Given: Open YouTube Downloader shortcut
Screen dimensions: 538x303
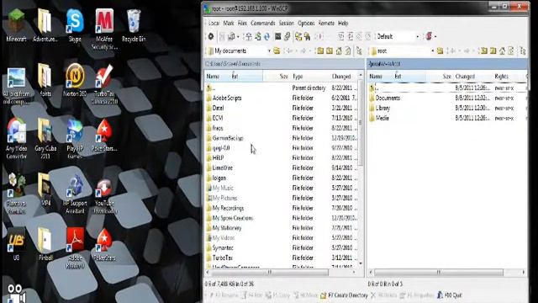Looking at the screenshot, I should tap(104, 196).
